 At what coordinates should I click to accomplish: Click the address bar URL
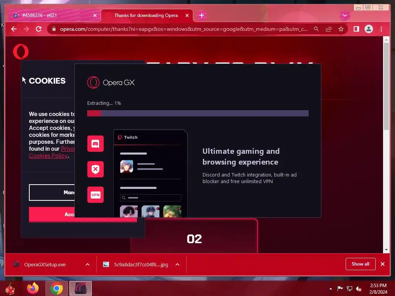pos(184,29)
